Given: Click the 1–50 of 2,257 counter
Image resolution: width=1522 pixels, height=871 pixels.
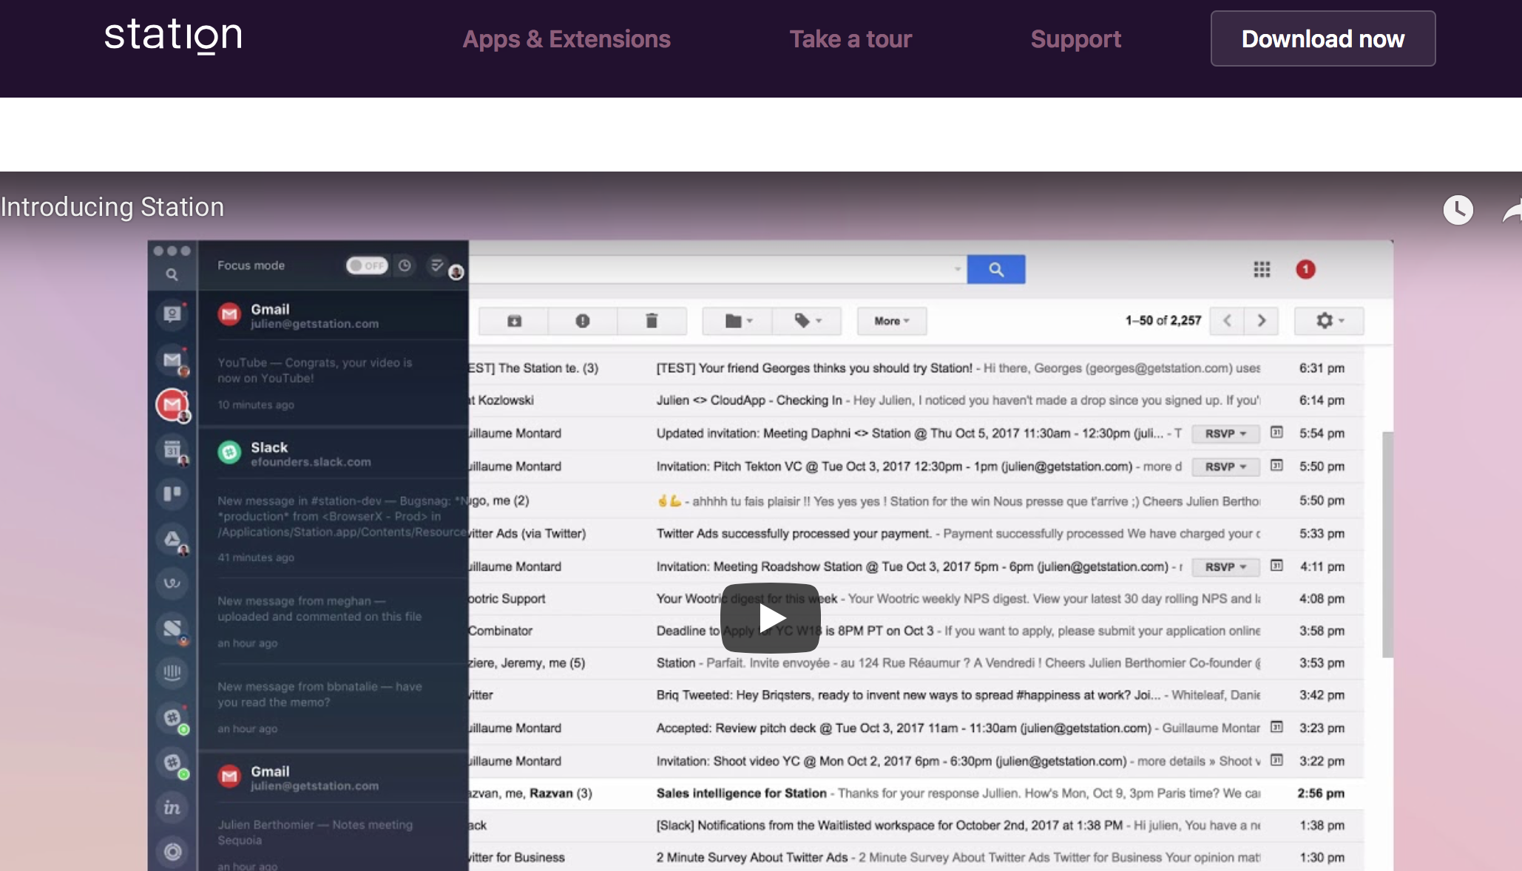Looking at the screenshot, I should [x=1163, y=320].
